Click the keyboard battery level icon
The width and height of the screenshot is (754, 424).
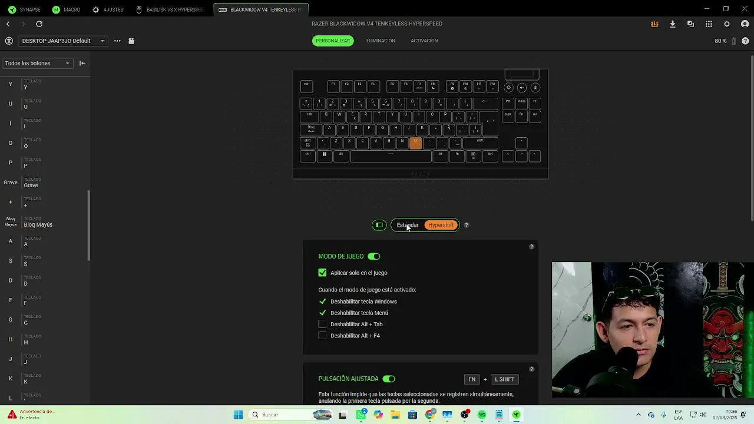click(733, 41)
